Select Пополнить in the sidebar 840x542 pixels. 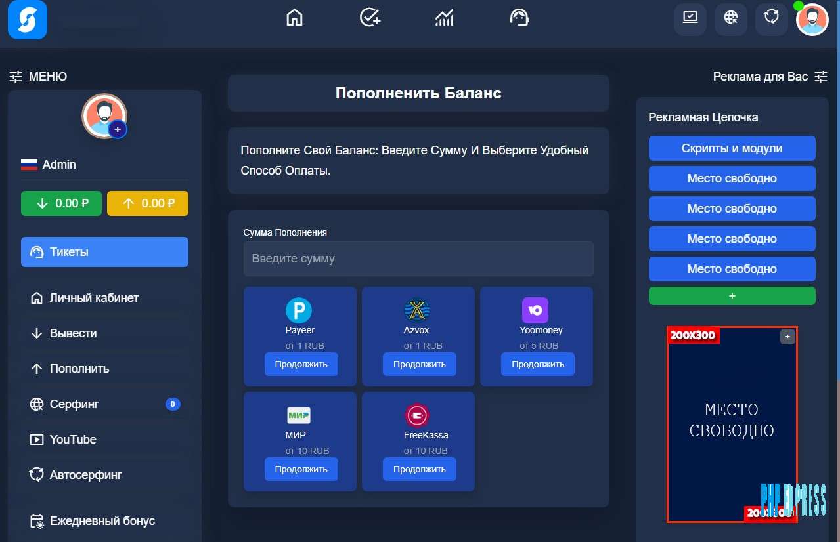[x=104, y=369]
